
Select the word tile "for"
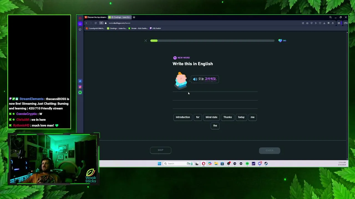(x=198, y=117)
